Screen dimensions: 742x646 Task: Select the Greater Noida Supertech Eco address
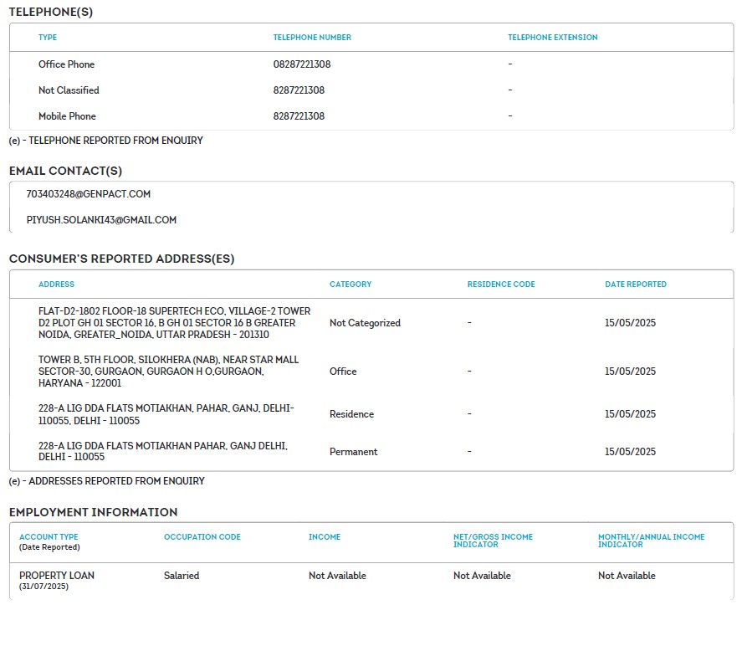coord(174,323)
